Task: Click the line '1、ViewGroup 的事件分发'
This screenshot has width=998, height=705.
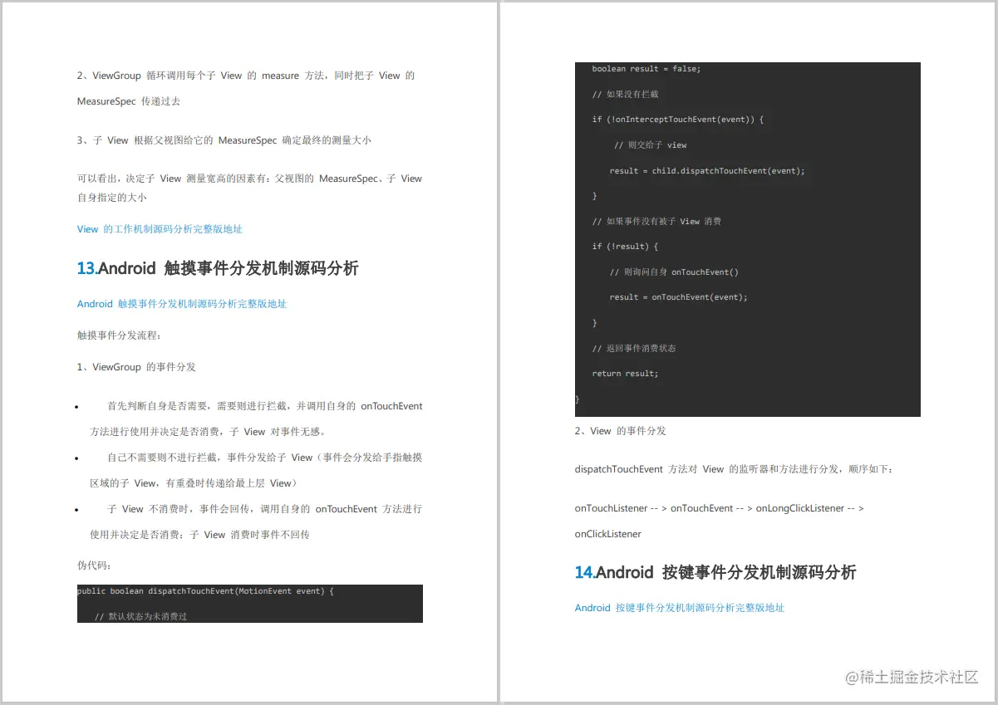Action: (x=136, y=367)
